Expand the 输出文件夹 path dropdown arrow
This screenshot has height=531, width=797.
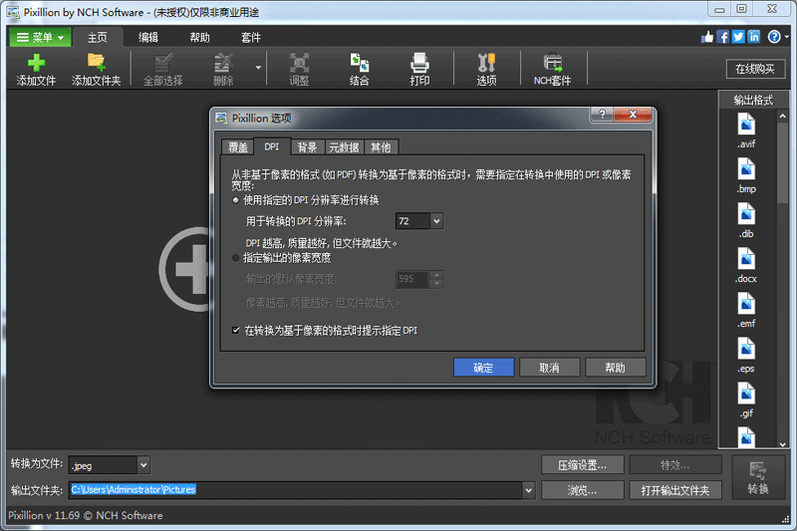coord(529,490)
